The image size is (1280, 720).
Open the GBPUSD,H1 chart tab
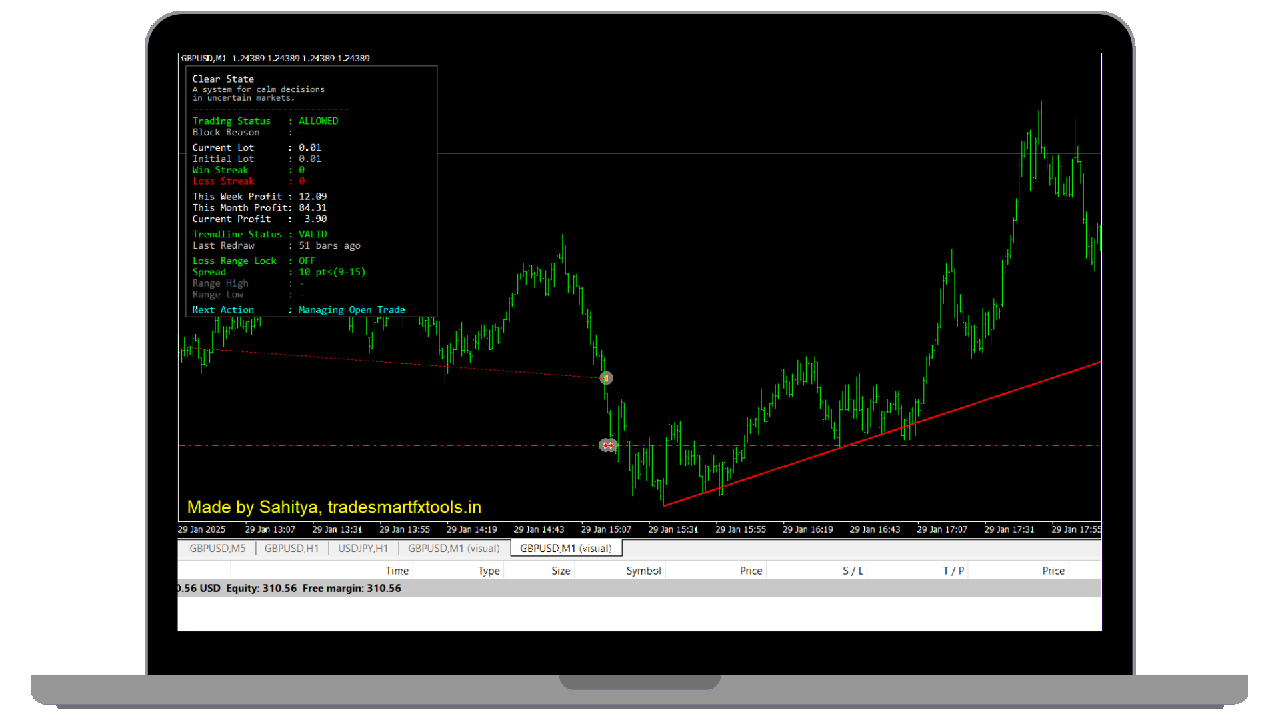pos(291,548)
